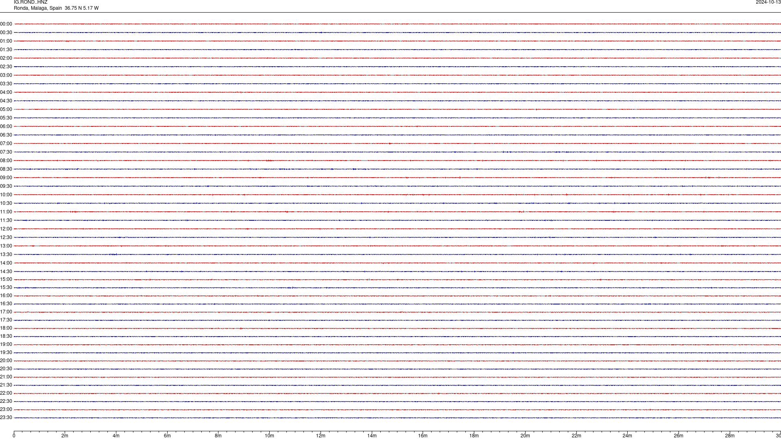Image resolution: width=781 pixels, height=439 pixels.
Task: Select the 19:30 trace time label
Action: click(6, 352)
